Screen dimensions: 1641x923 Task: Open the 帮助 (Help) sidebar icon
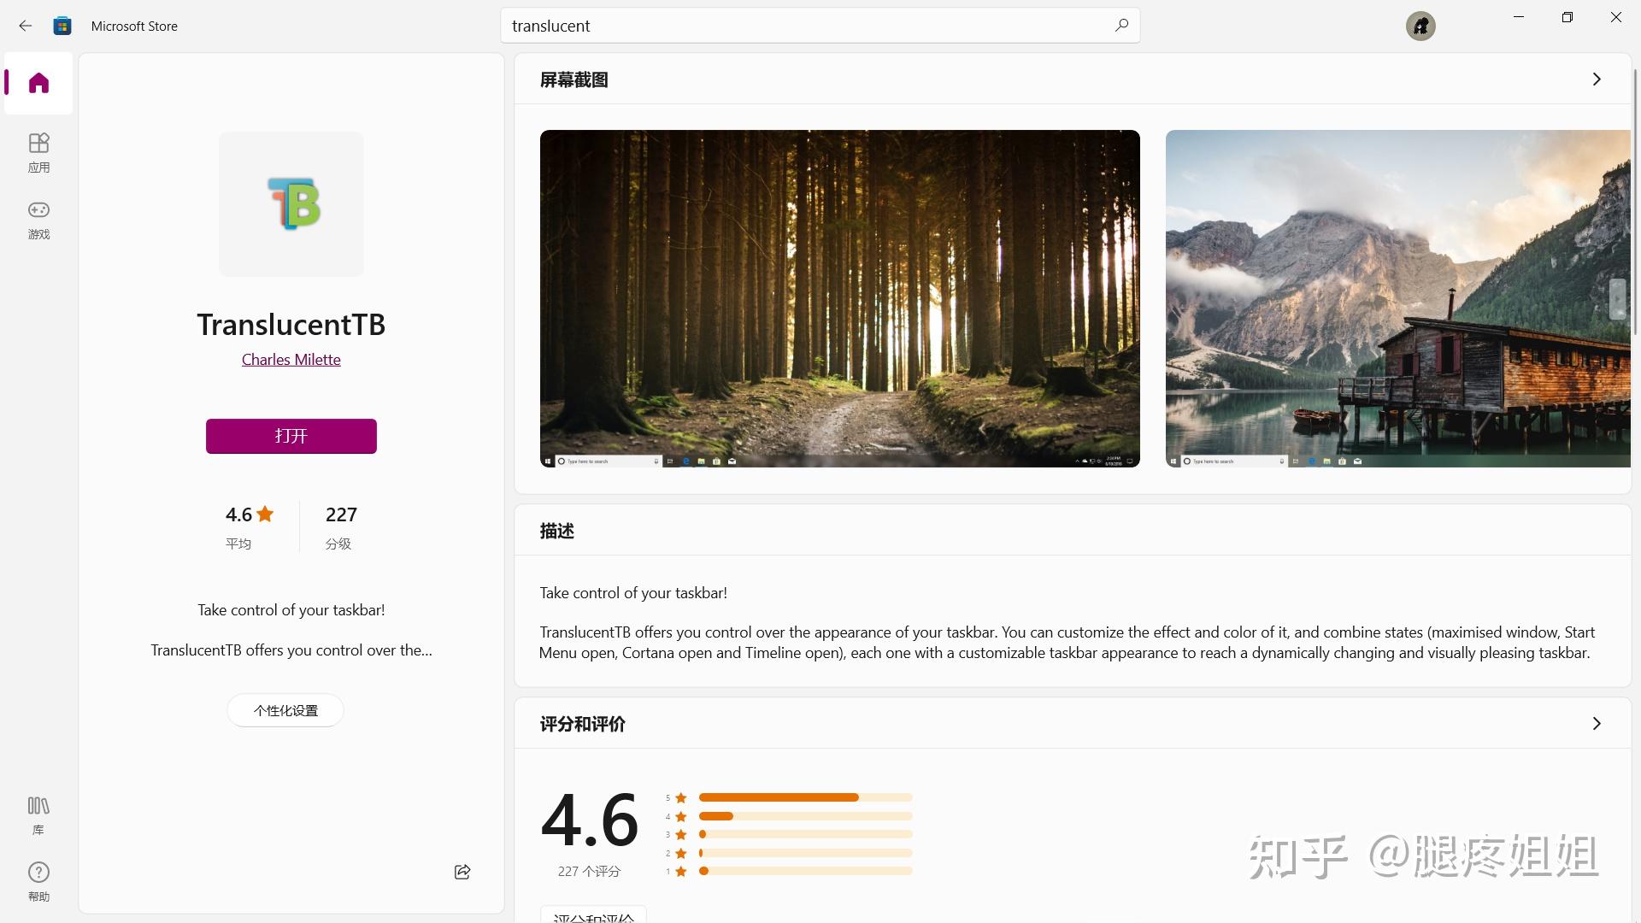tap(38, 880)
